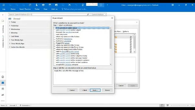Click the 'action' link in flagged for action
The image size is (195, 110).
(67, 43)
